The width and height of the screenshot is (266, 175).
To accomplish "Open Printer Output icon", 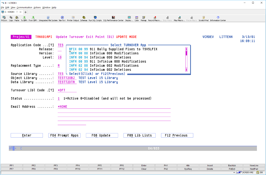I will (x=73, y=18).
